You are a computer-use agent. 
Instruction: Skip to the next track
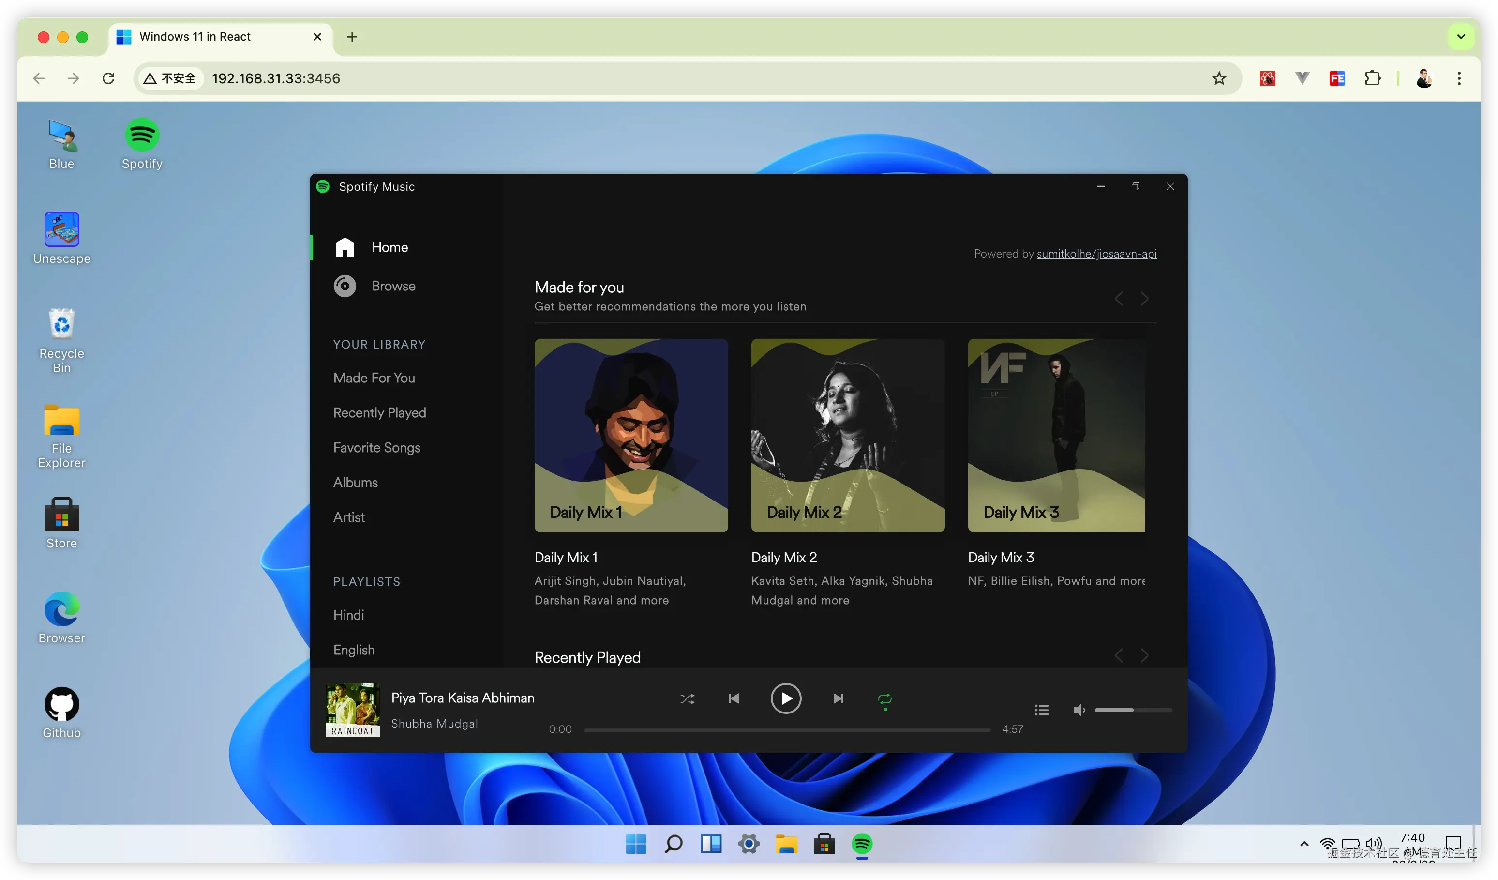point(838,698)
